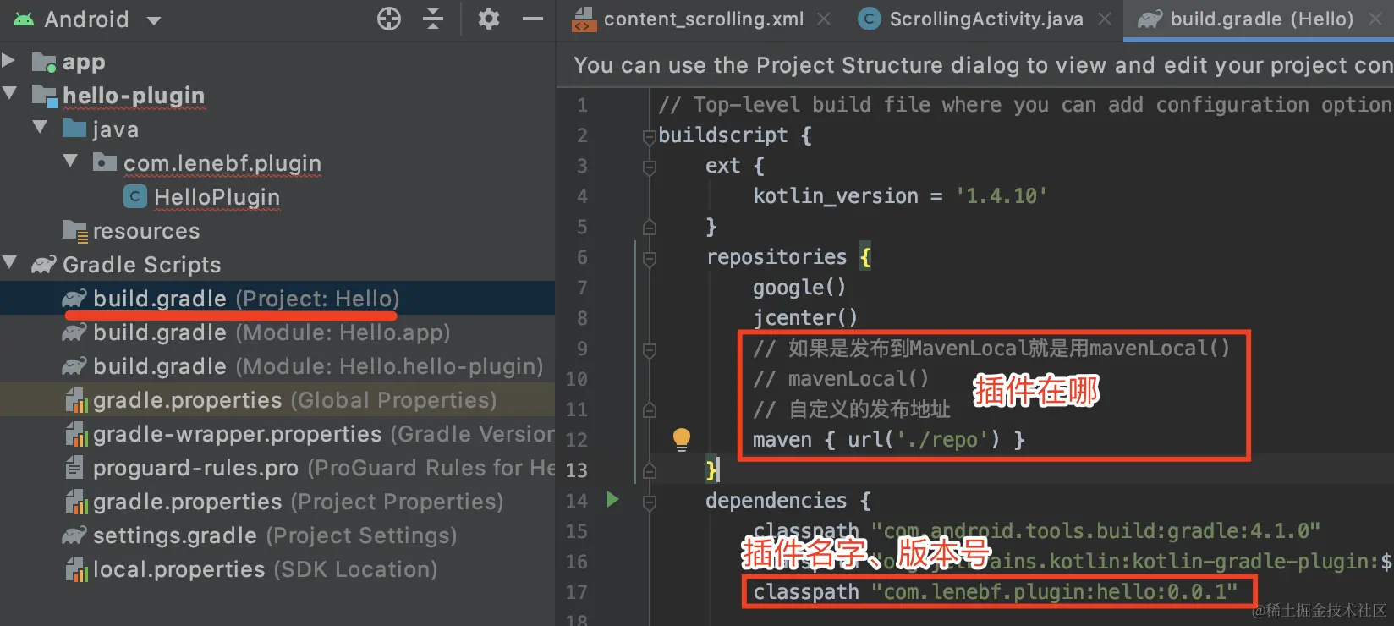The width and height of the screenshot is (1394, 626).
Task: Expand the app module node
Action: 9,60
